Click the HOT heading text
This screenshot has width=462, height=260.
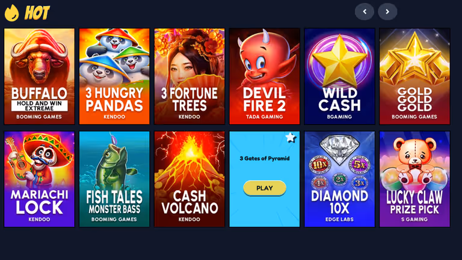point(37,13)
